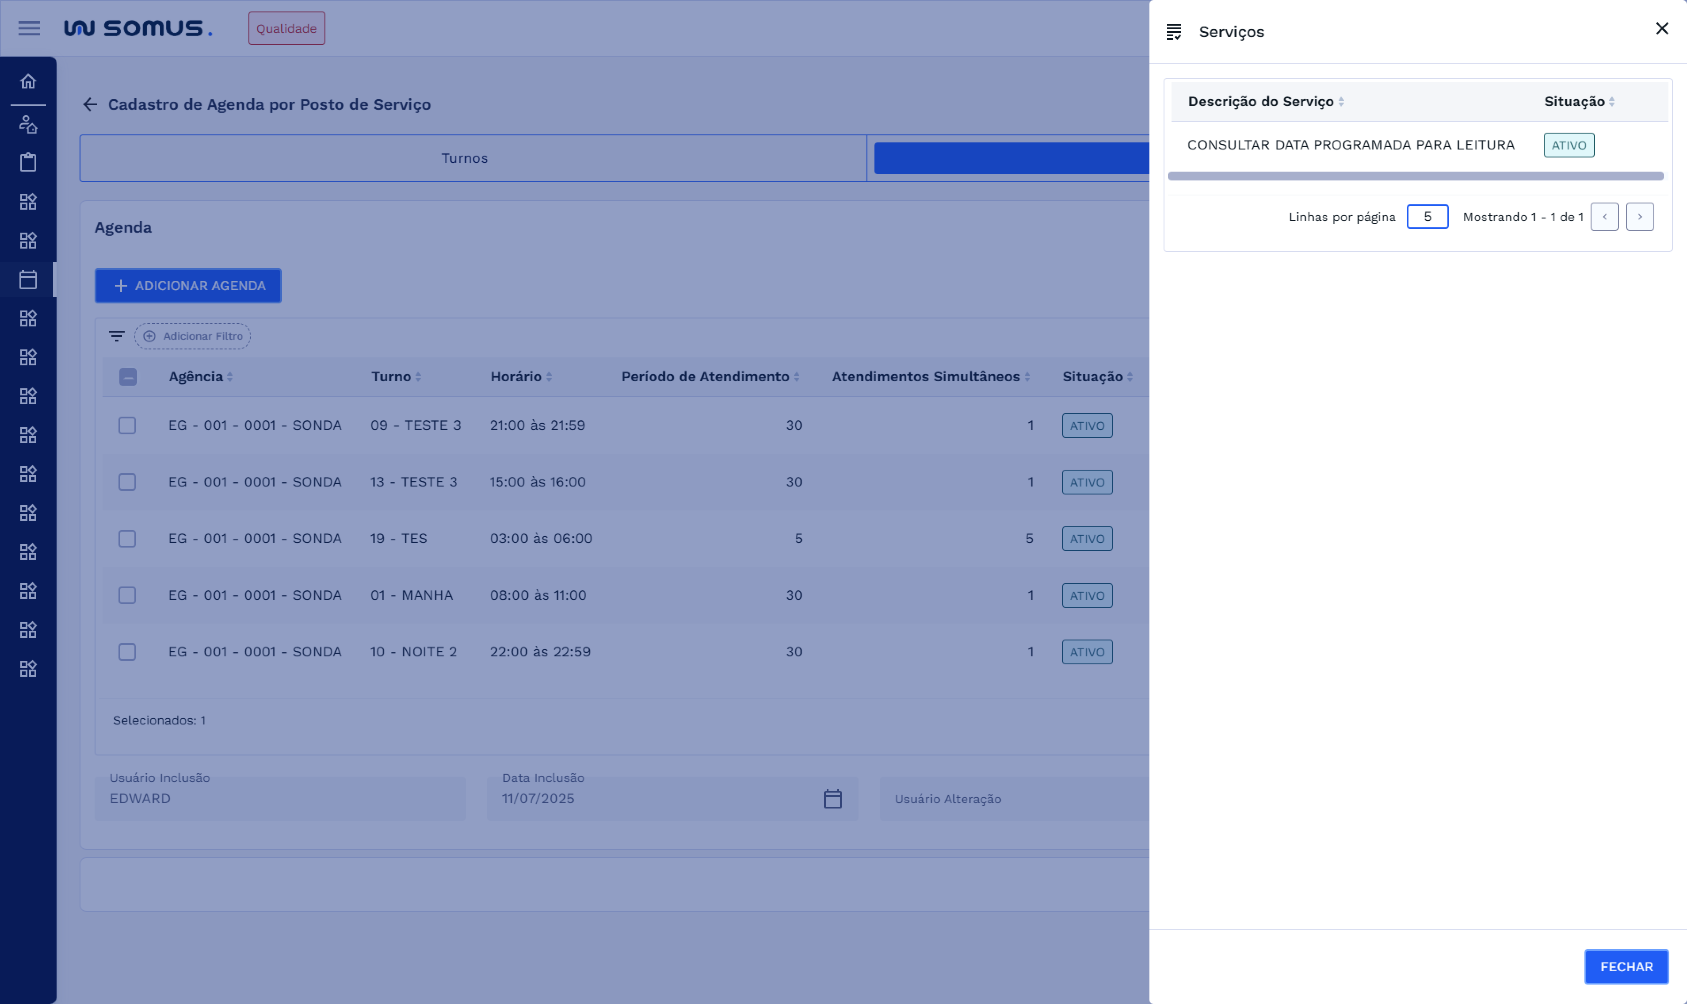Click the filter list icon
Viewport: 1687px width, 1004px height.
pos(116,336)
